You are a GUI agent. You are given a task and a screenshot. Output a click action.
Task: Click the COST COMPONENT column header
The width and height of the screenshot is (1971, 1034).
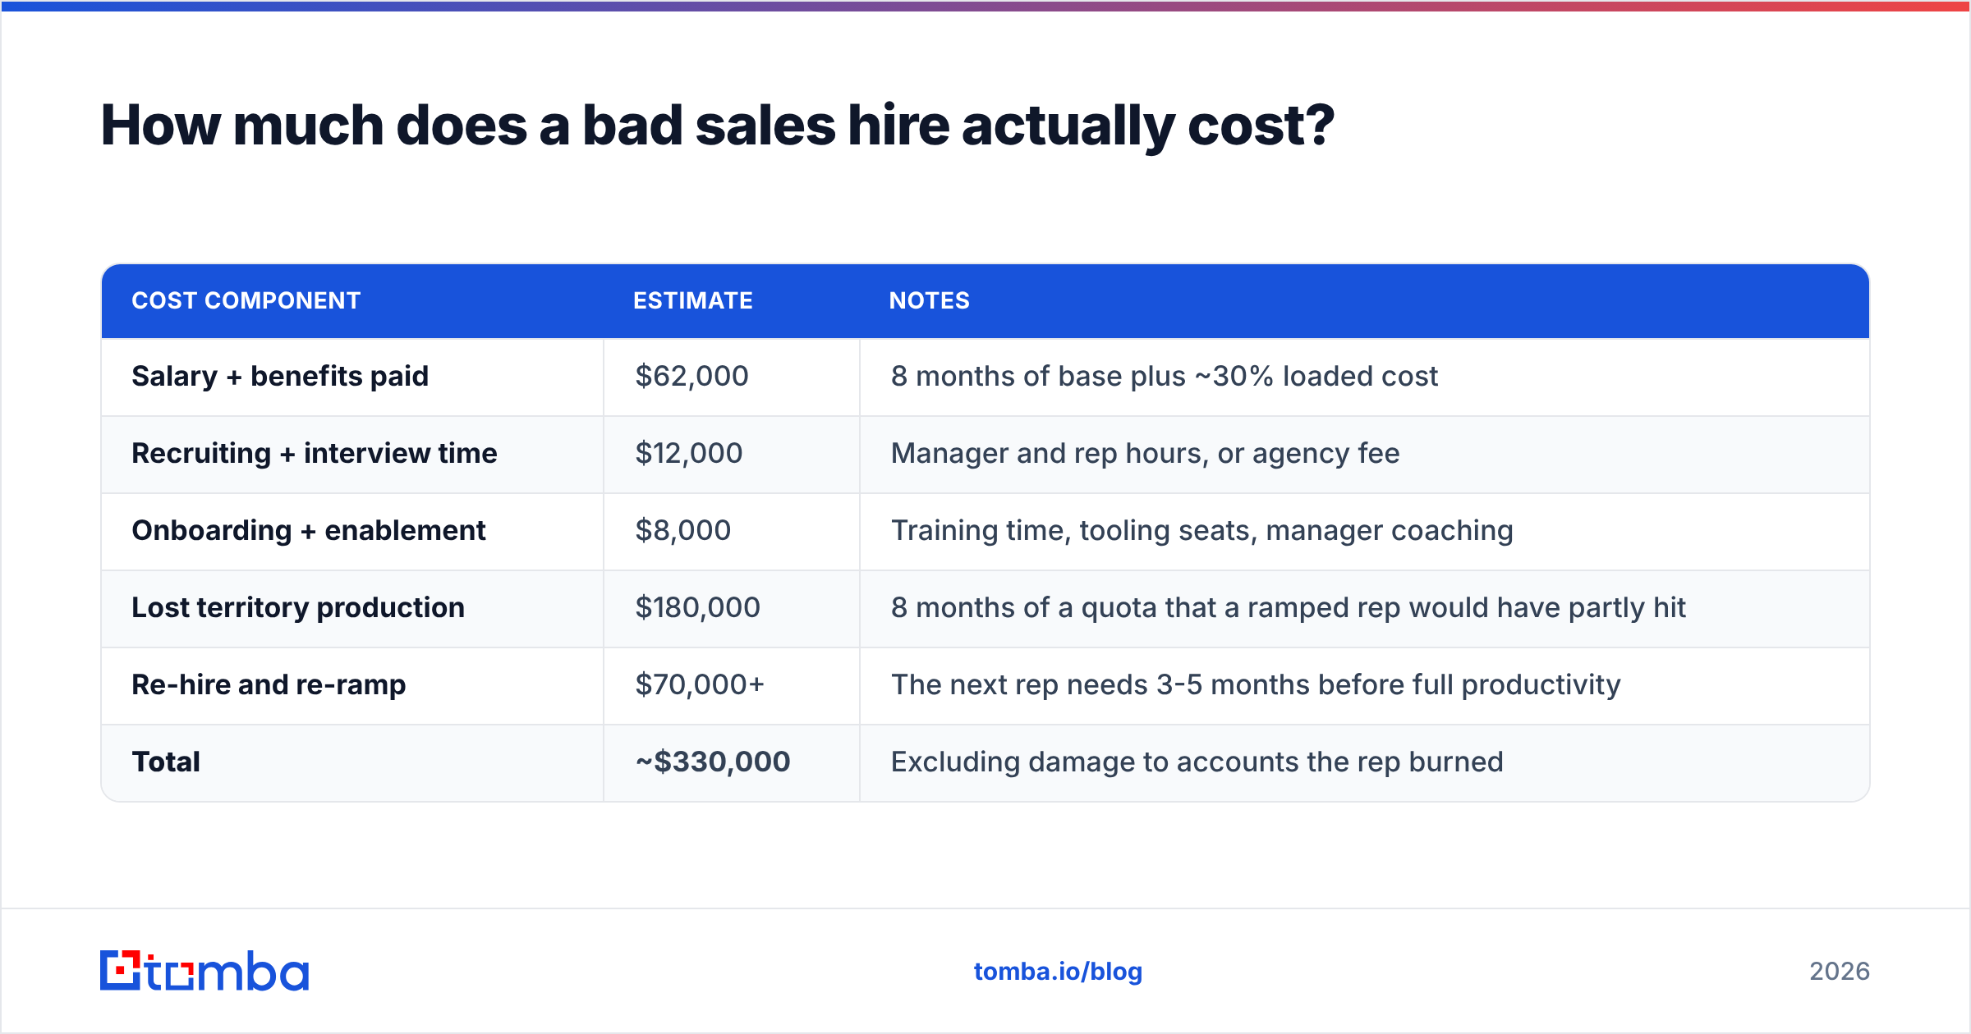tap(246, 300)
